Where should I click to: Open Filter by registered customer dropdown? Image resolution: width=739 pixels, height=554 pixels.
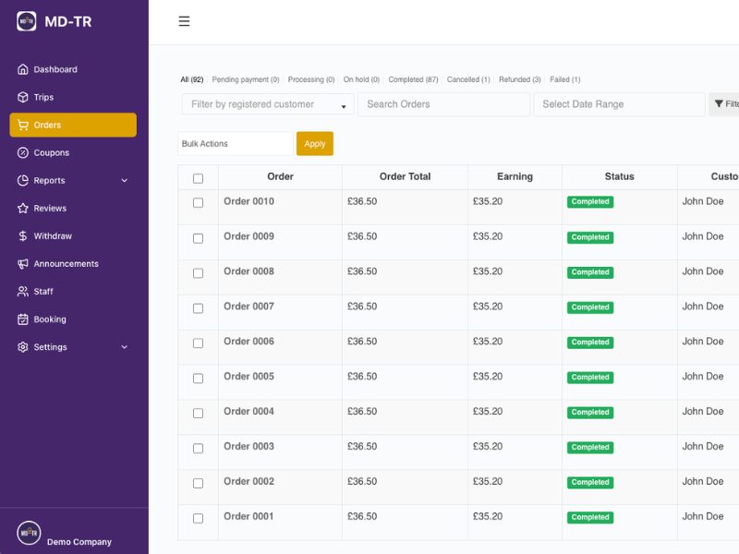point(268,104)
